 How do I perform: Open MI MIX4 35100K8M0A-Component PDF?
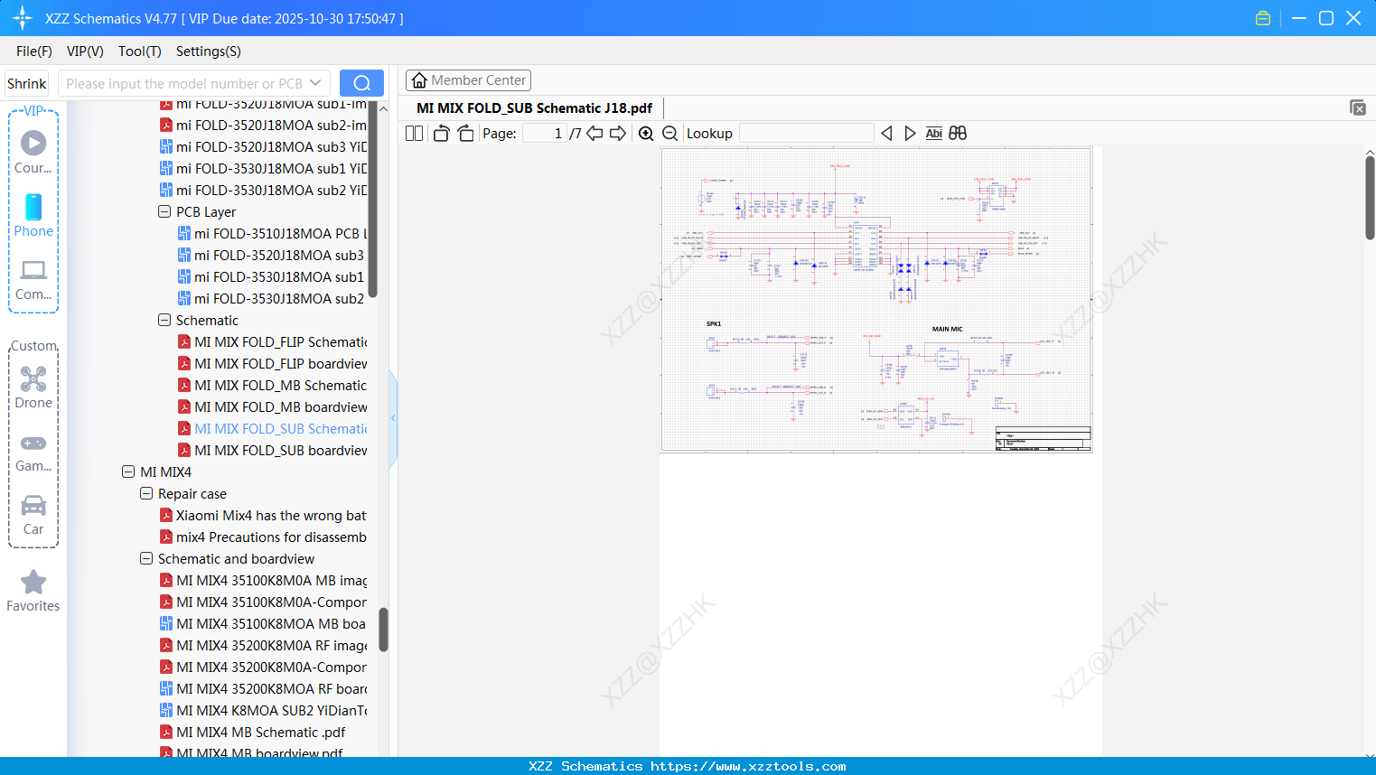click(x=264, y=602)
